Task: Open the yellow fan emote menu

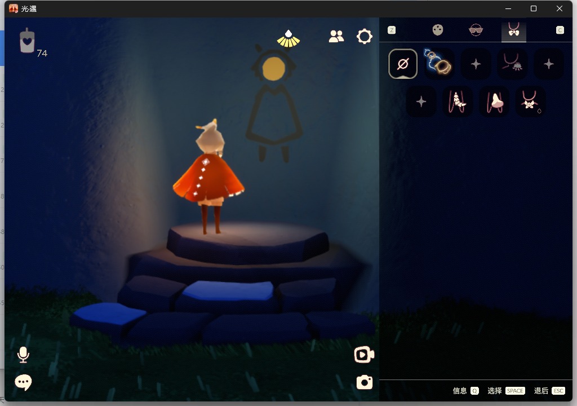Action: click(288, 39)
